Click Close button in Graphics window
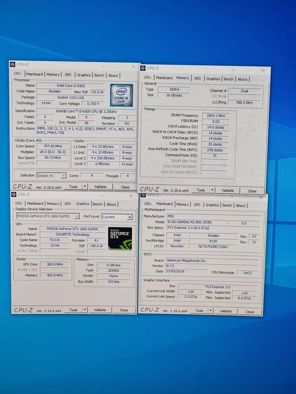 click(x=124, y=310)
